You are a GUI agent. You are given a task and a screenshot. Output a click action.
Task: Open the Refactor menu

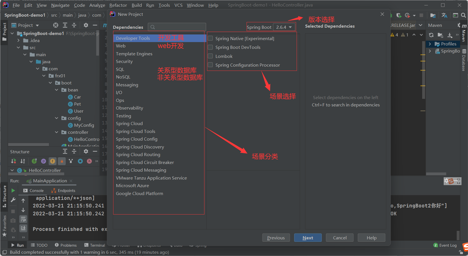coord(118,5)
